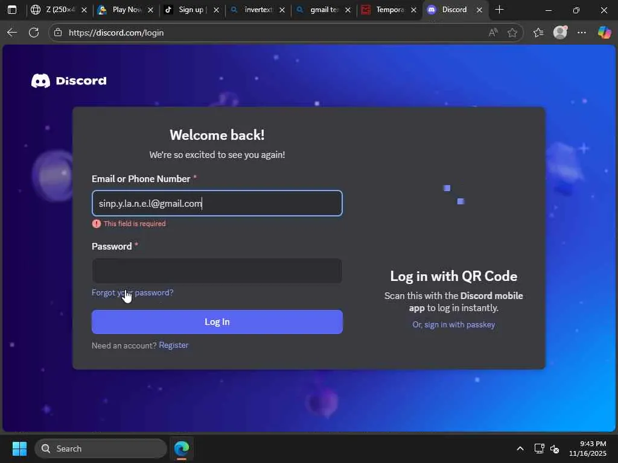Add this page to favorites star

coord(512,33)
